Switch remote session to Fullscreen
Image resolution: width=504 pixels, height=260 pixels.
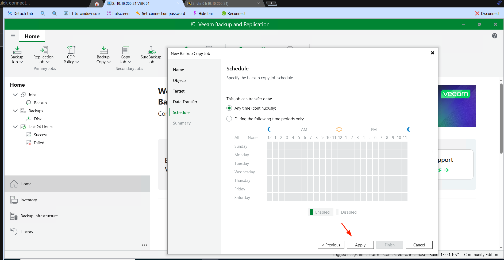pyautogui.click(x=118, y=13)
